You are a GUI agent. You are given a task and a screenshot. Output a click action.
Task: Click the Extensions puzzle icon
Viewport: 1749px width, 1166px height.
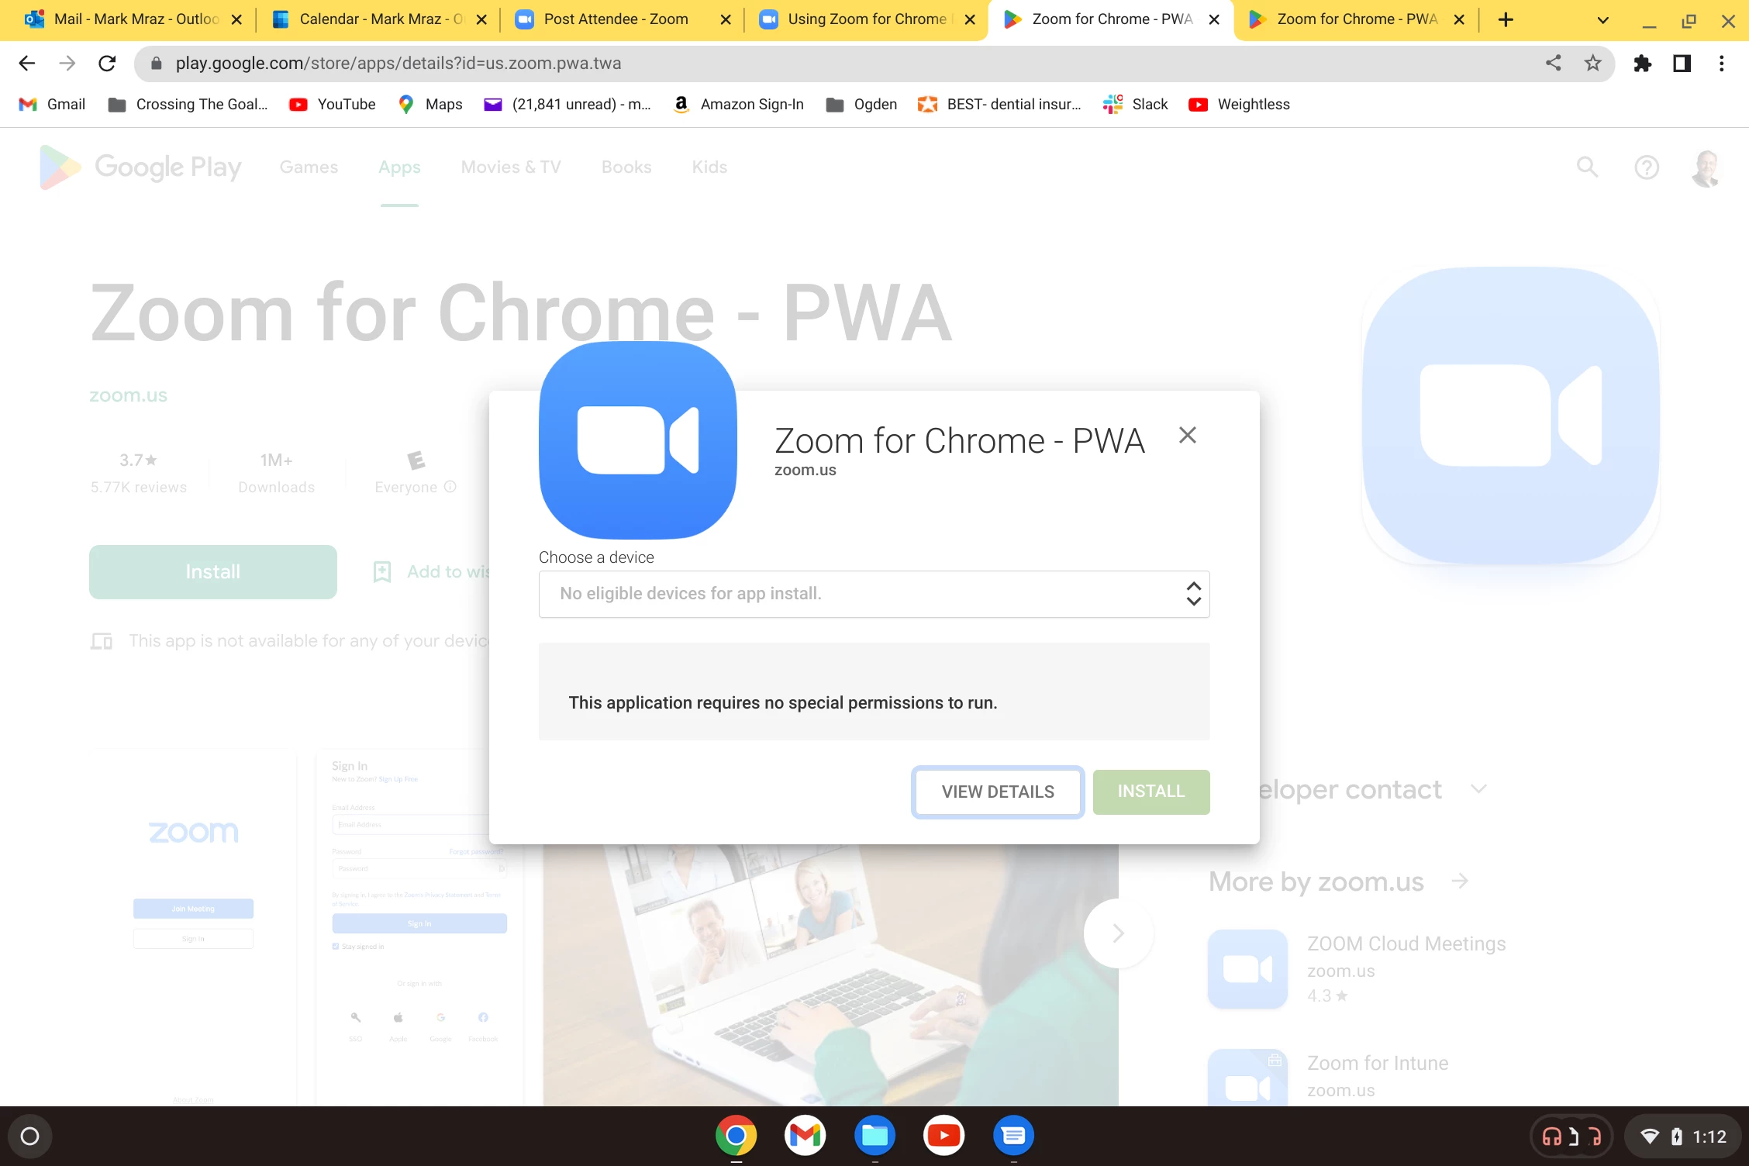tap(1642, 64)
